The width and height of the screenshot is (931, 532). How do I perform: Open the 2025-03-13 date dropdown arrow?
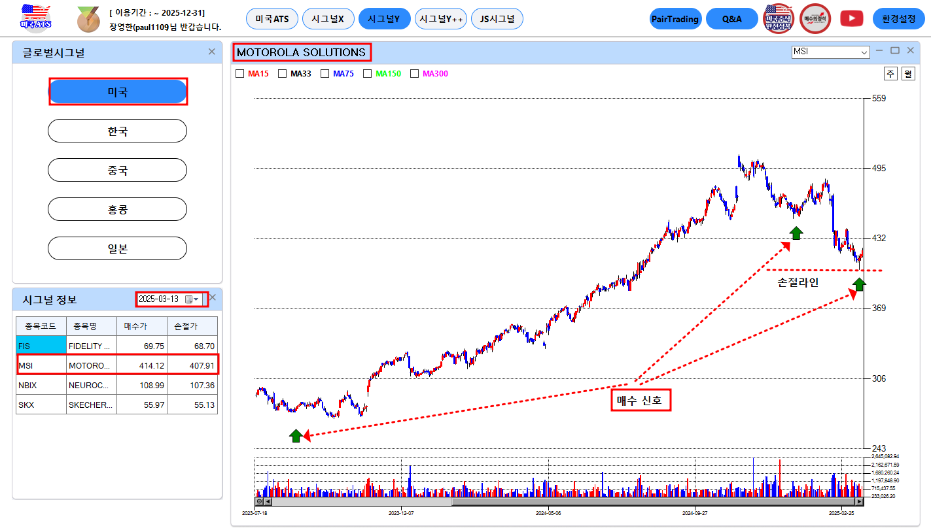pyautogui.click(x=196, y=299)
